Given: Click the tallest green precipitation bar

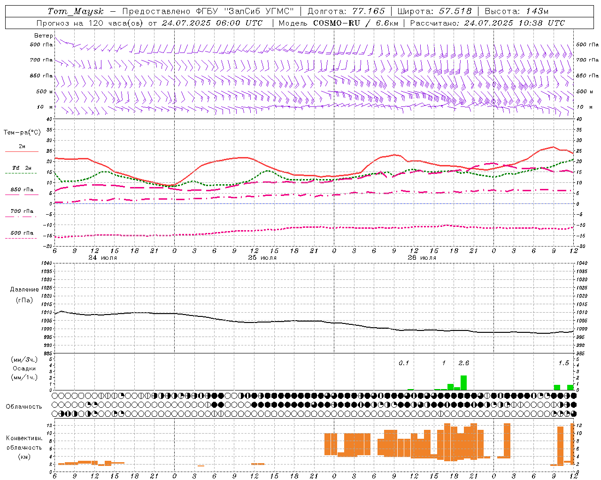Looking at the screenshot, I should coord(463,382).
